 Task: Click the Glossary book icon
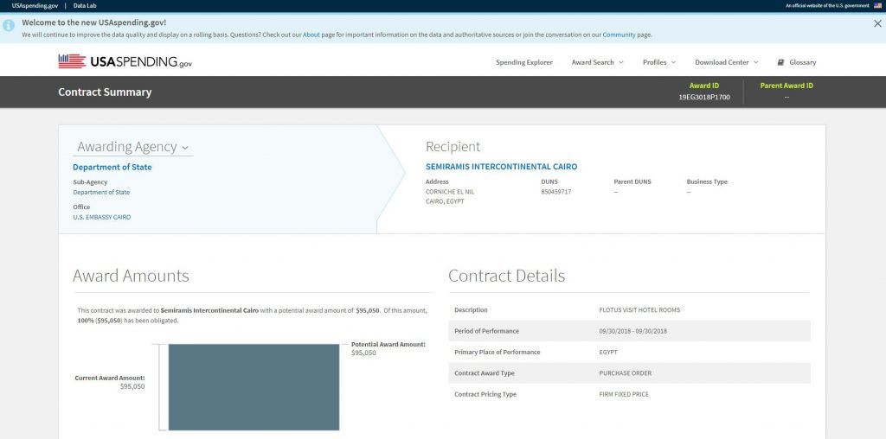coord(780,62)
